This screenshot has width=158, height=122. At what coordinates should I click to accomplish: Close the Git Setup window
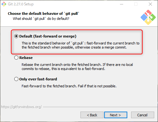pyautogui.click(x=150, y=4)
